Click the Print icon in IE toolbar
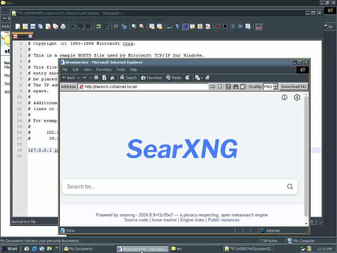The height and width of the screenshot is (253, 337). [208, 78]
